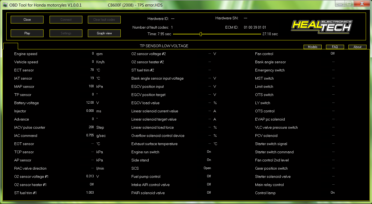The image size is (372, 204).
Task: Click the Close button in control panel
Action: [x=27, y=20]
